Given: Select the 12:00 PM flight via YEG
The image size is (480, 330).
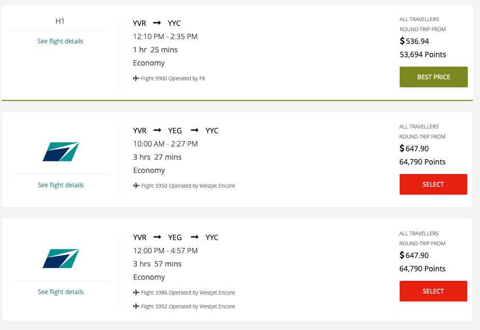Looking at the screenshot, I should tap(433, 291).
